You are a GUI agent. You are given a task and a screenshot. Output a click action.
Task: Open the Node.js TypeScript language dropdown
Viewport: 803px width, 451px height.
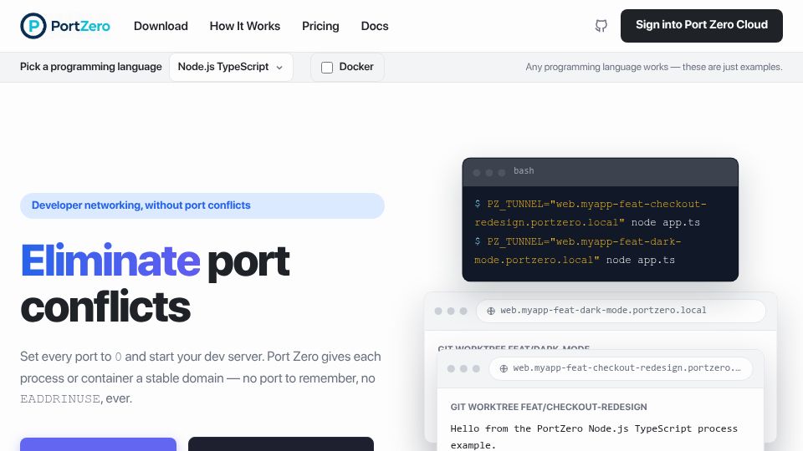tap(231, 67)
